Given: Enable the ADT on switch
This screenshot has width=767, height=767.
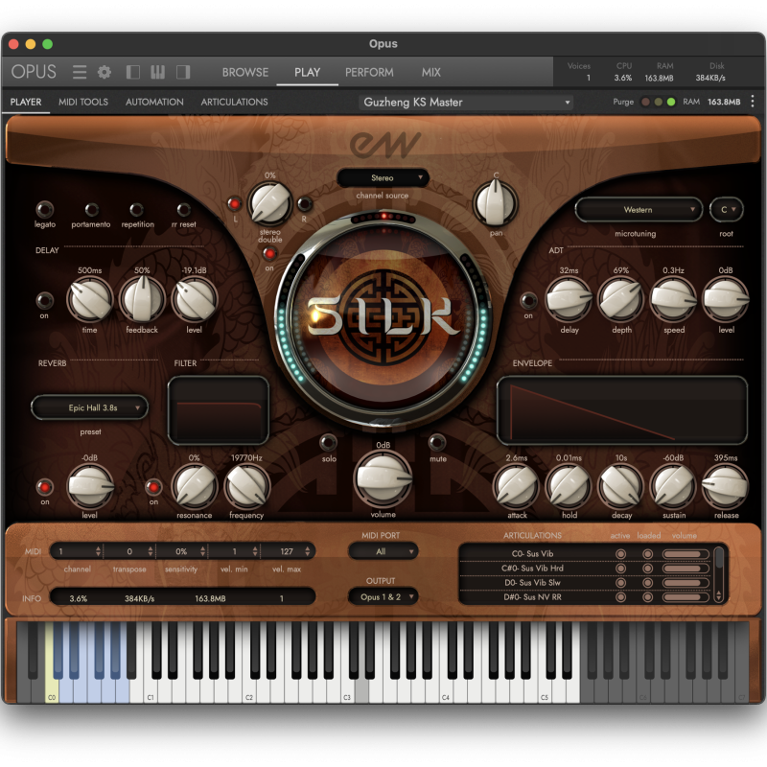Looking at the screenshot, I should (x=528, y=300).
